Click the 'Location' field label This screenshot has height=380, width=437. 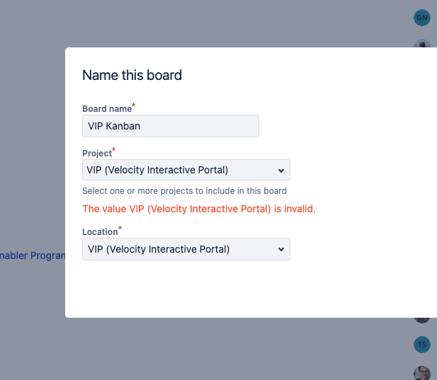(x=100, y=231)
